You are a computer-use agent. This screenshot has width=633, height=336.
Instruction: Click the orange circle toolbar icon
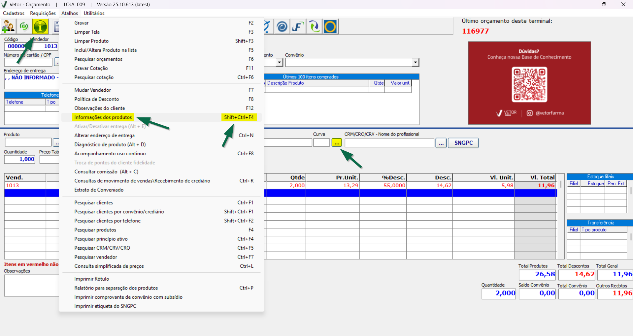tap(330, 27)
